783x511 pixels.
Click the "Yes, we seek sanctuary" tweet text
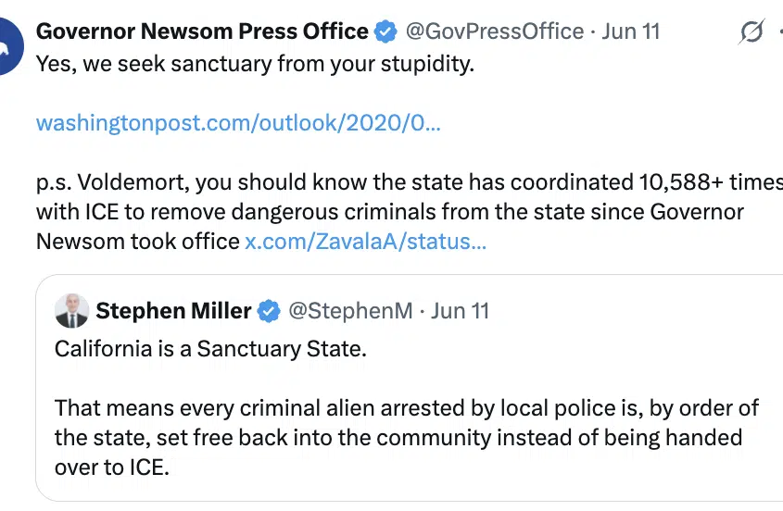pyautogui.click(x=255, y=67)
